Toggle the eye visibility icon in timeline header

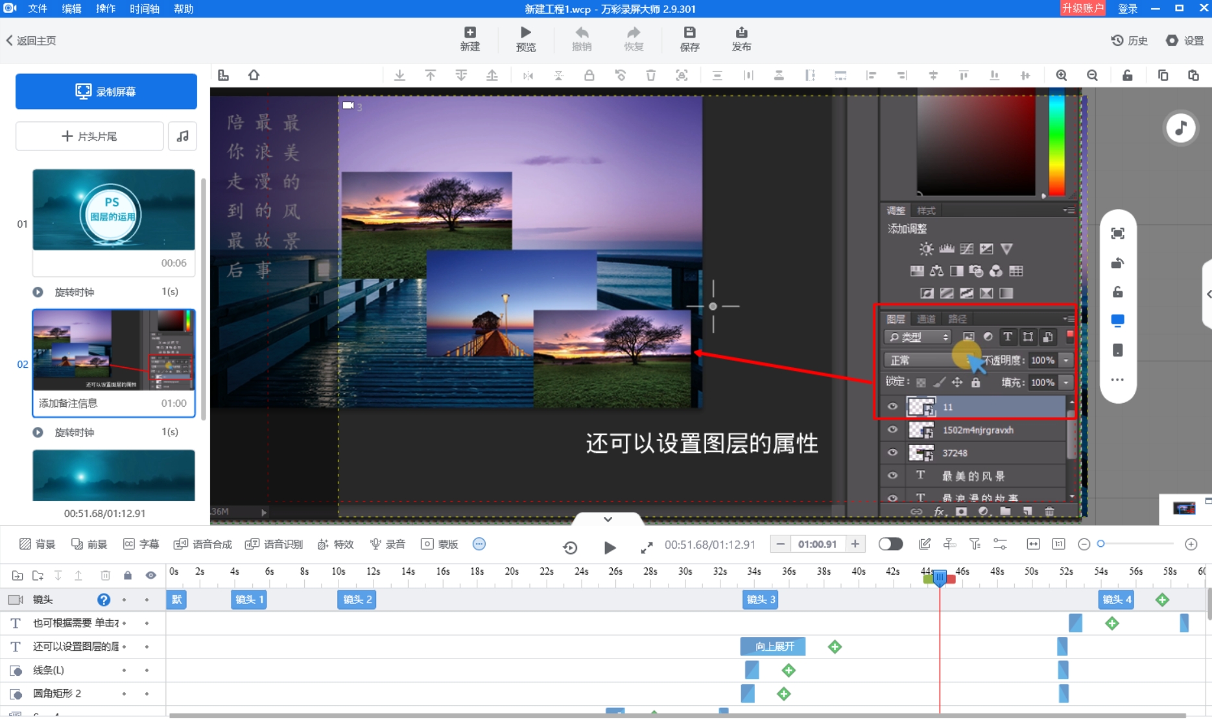pos(150,575)
